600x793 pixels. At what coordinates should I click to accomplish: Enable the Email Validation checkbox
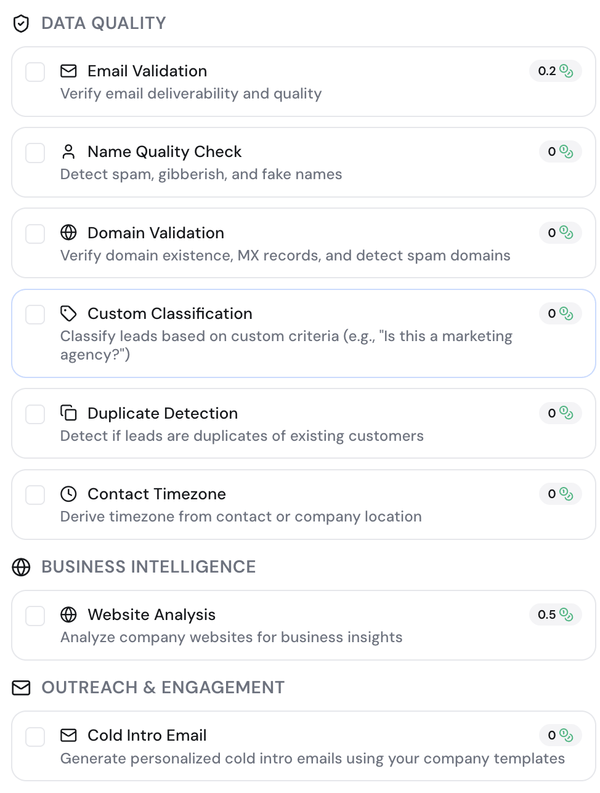click(x=35, y=72)
